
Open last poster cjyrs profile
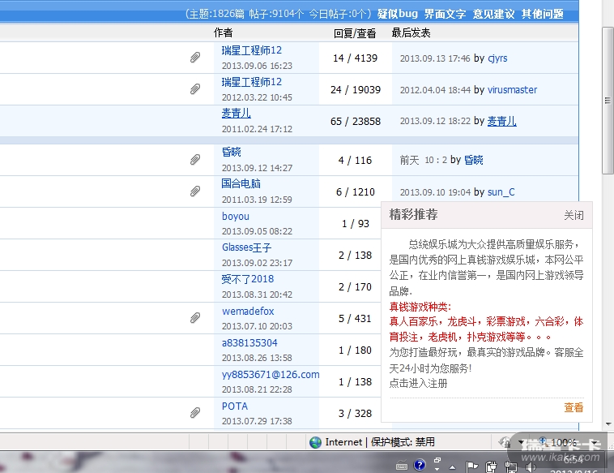(497, 58)
